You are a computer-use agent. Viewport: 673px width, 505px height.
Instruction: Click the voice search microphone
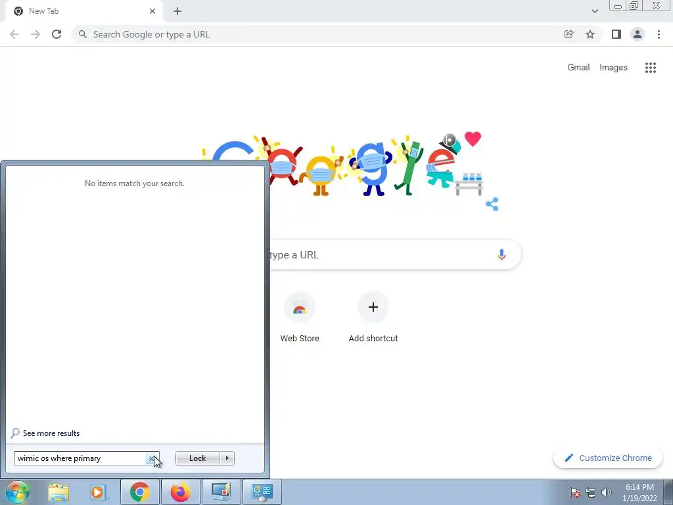(x=501, y=254)
